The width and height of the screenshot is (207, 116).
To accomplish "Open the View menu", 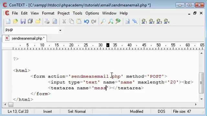I will pyautogui.click(x=35, y=13).
